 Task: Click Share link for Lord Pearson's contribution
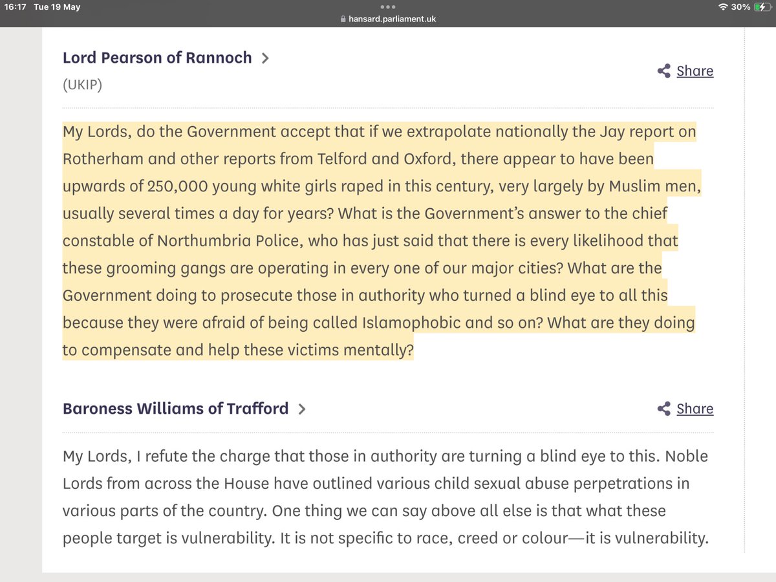[x=695, y=71]
